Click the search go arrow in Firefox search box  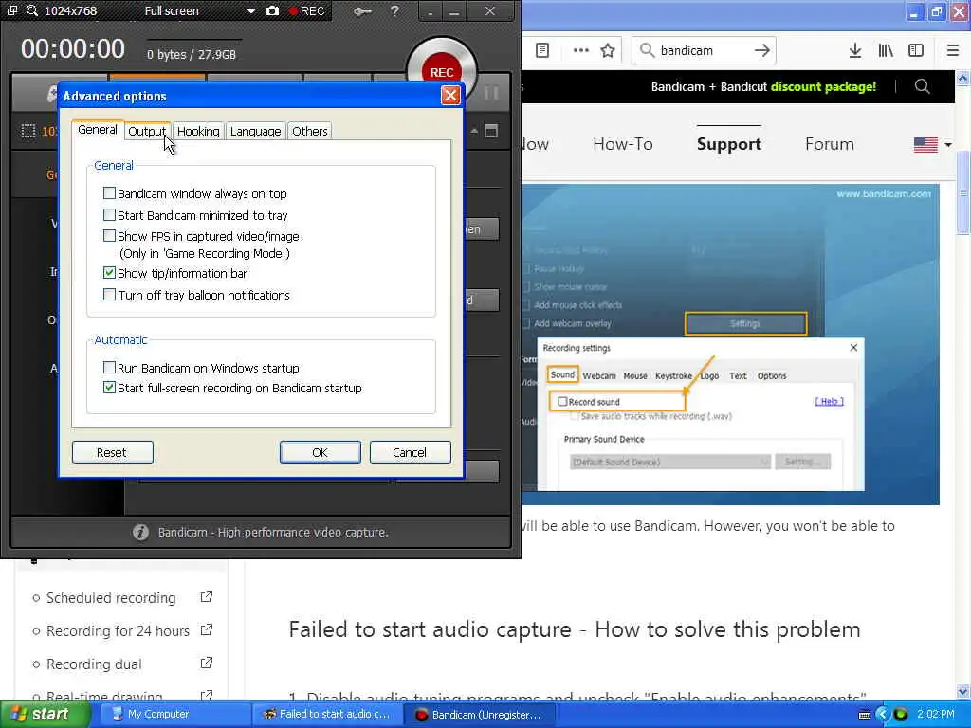tap(762, 51)
